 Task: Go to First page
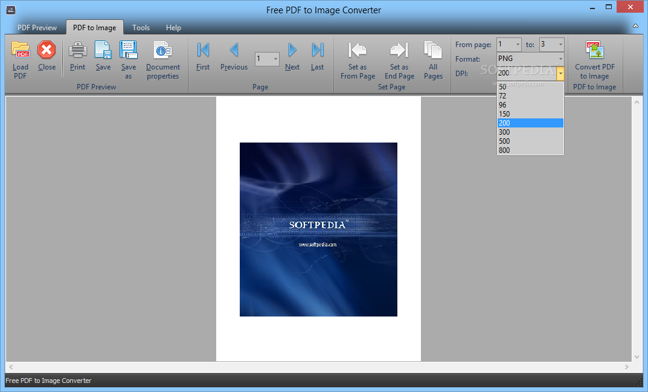[203, 56]
